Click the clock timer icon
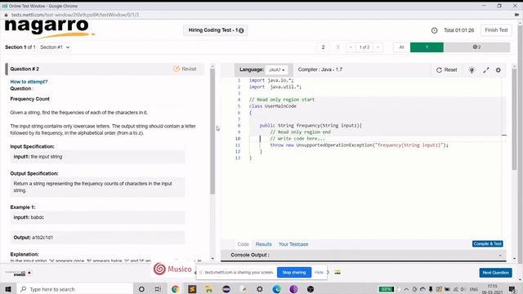This screenshot has width=523, height=294. [x=434, y=30]
